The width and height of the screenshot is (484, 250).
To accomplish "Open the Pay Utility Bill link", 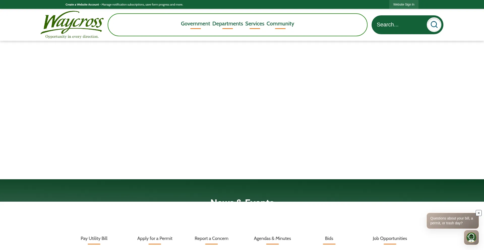I will [94, 238].
